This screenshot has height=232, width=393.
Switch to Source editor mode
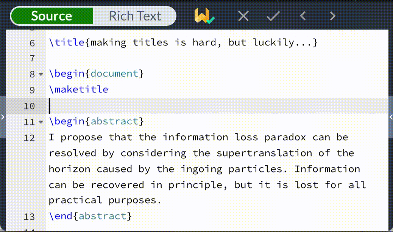[x=51, y=16]
